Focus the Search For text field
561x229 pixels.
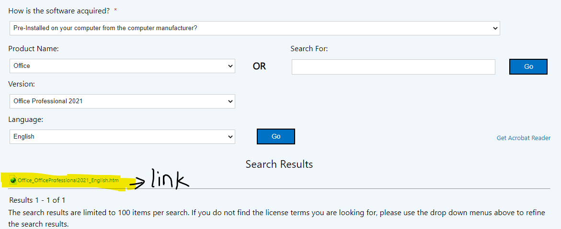393,67
